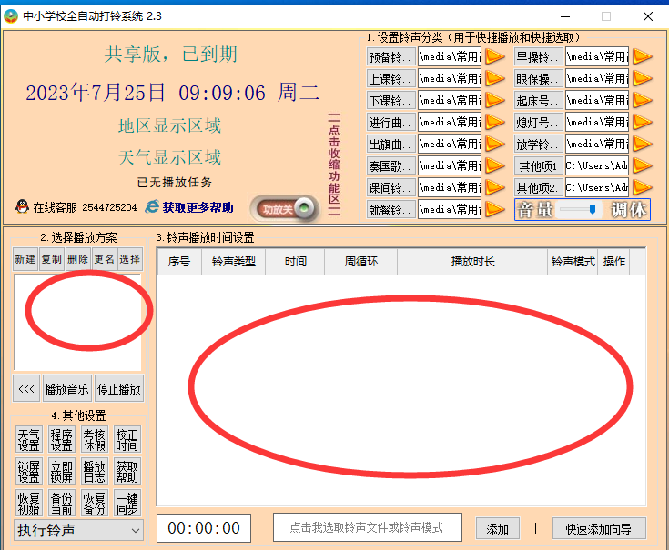Click the 播放时长 column header
Viewport: 669px width, 550px height.
tap(472, 262)
